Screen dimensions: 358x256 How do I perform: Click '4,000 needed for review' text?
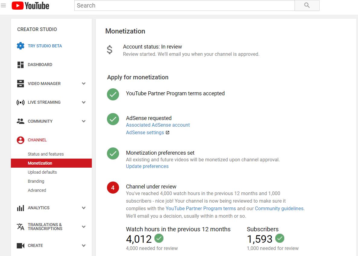click(152, 248)
